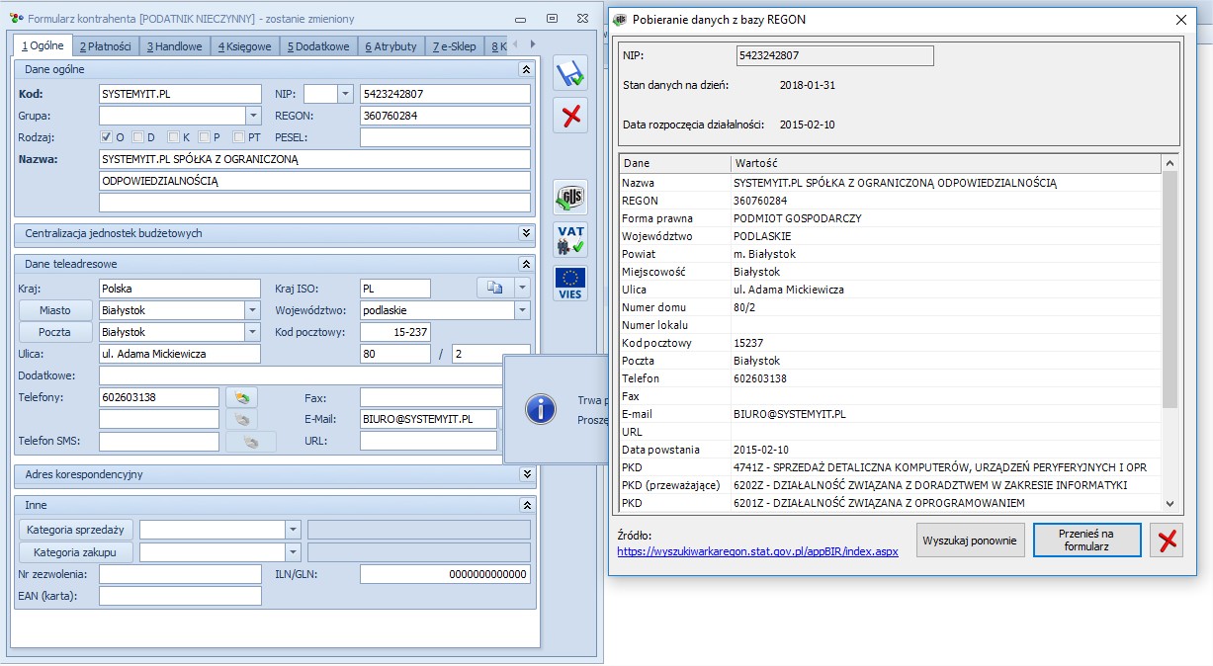The height and width of the screenshot is (666, 1213).
Task: Open the Miasto dropdown showing Białystok
Action: tap(253, 310)
